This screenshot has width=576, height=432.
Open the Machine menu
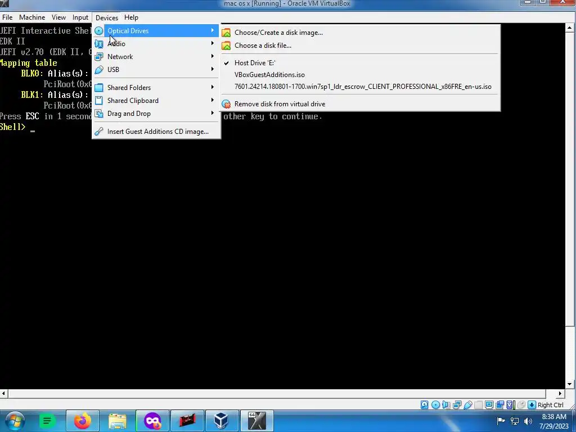pyautogui.click(x=32, y=17)
